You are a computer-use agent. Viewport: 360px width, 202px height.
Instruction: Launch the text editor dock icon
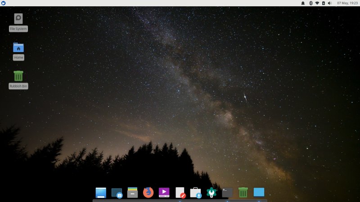click(180, 193)
